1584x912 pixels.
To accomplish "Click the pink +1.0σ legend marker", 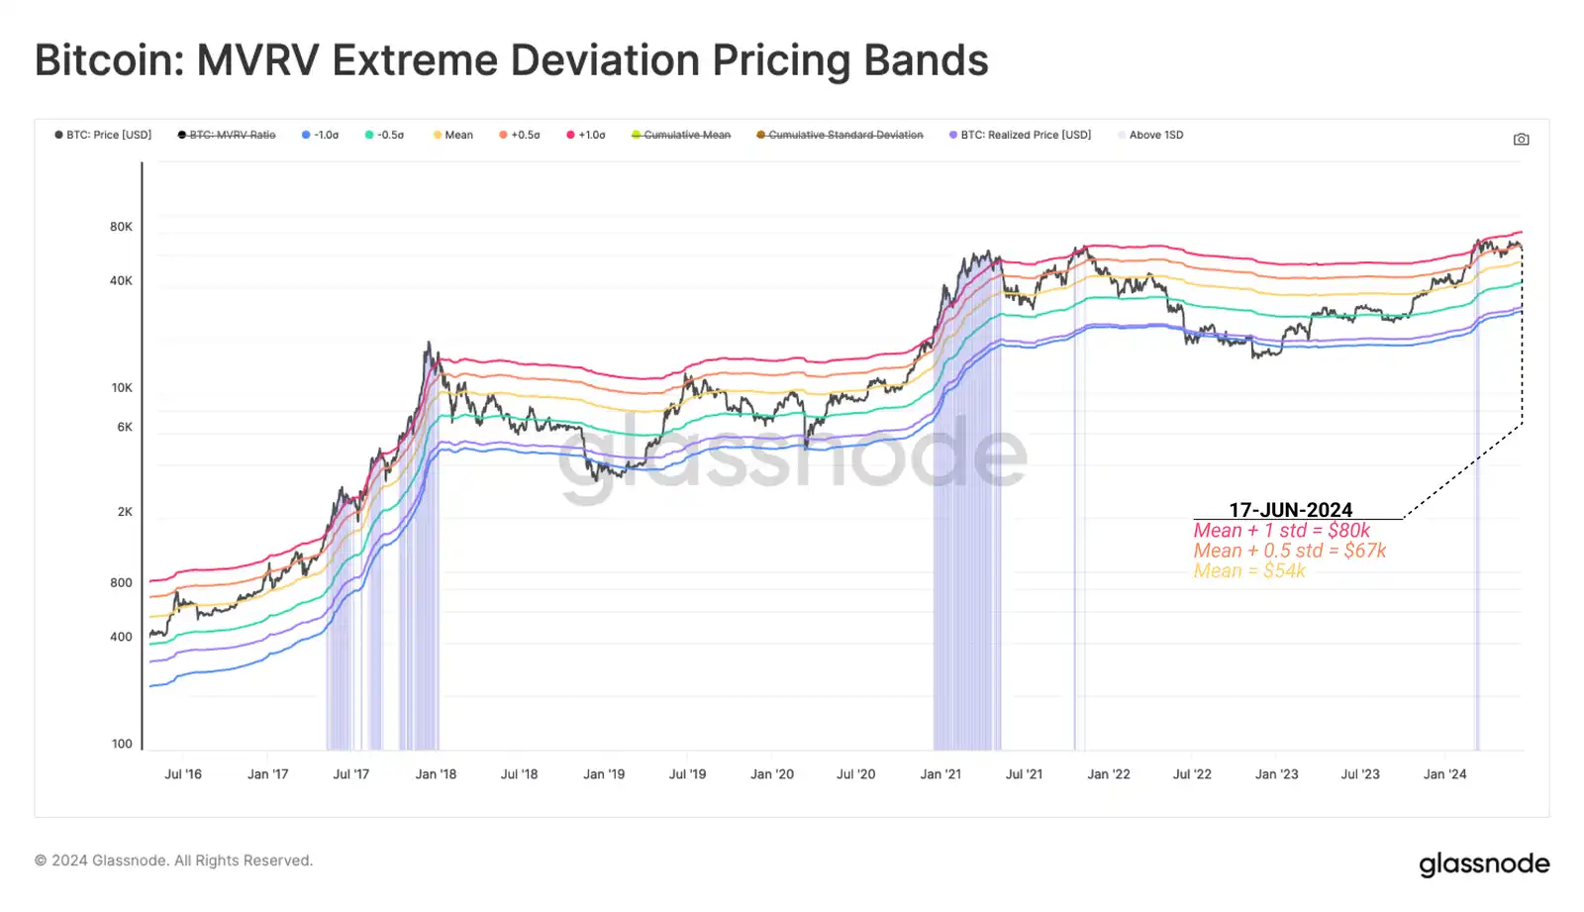I will (x=570, y=135).
